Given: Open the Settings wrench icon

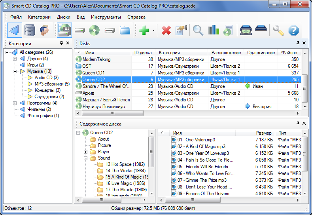Looking at the screenshot, I should click(x=278, y=30).
